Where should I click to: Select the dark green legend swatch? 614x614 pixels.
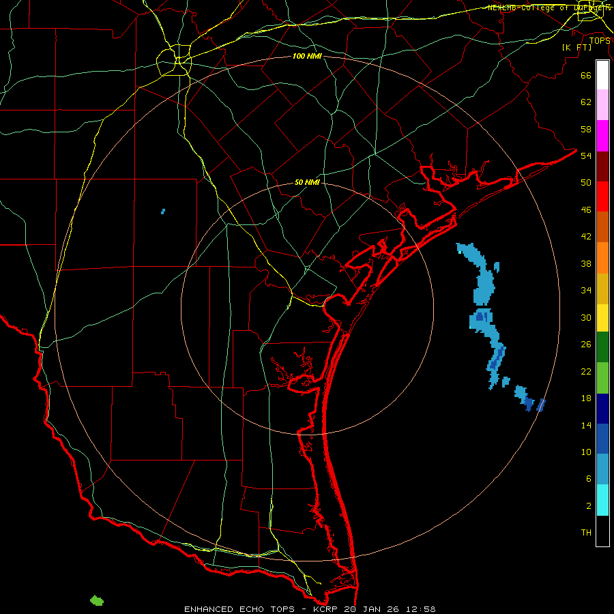point(602,347)
